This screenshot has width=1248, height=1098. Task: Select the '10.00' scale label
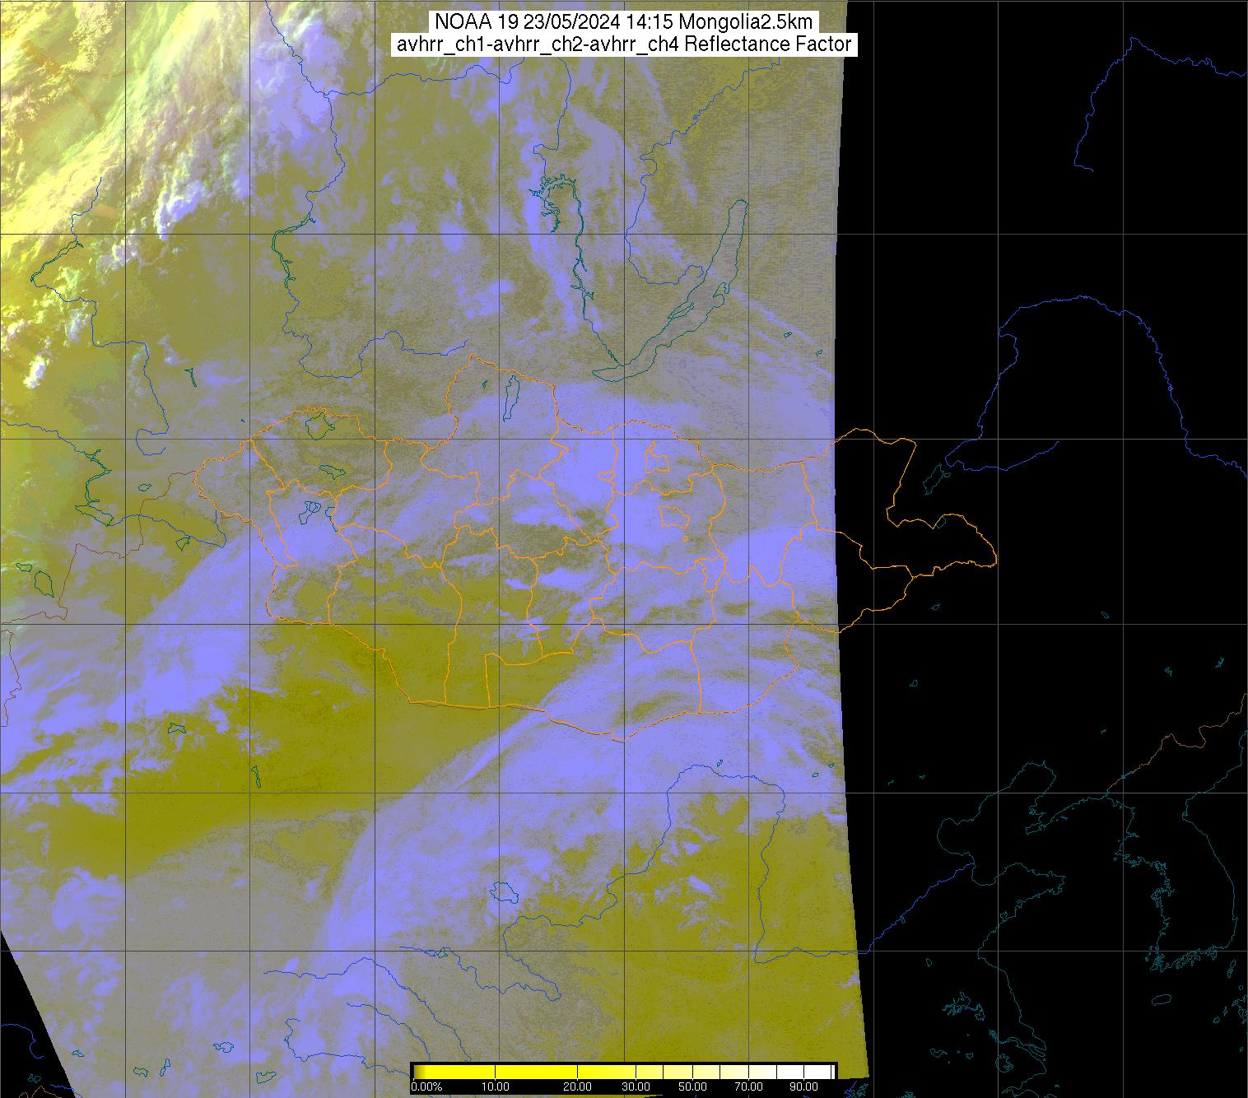[x=495, y=1088]
